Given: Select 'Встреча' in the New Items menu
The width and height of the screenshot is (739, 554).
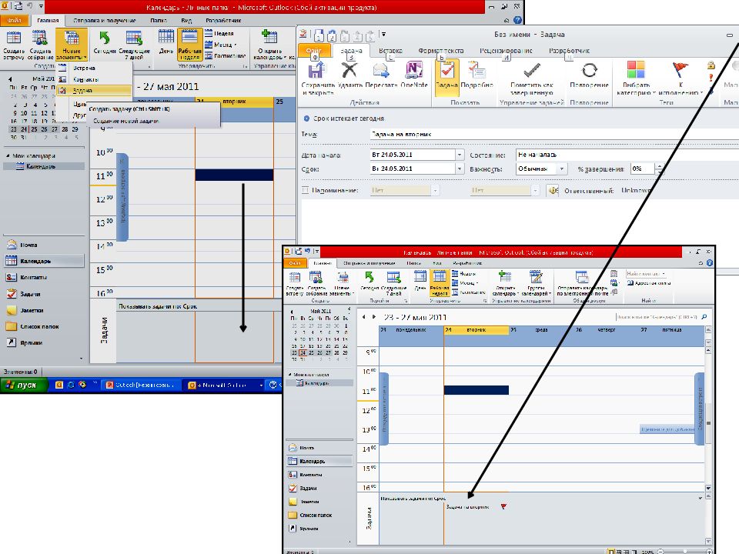Looking at the screenshot, I should [x=94, y=68].
